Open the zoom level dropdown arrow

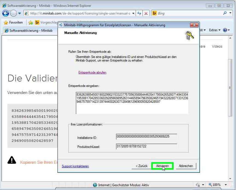coord(226,185)
